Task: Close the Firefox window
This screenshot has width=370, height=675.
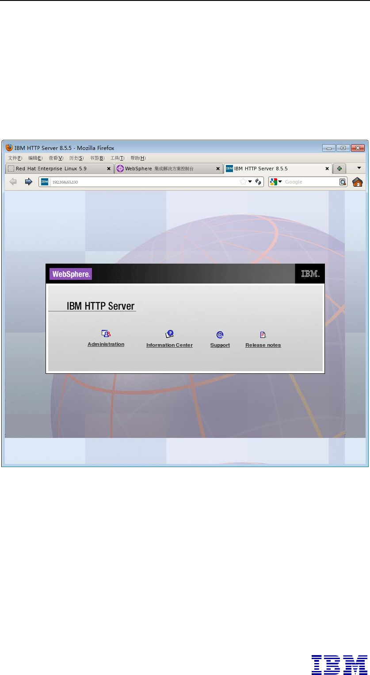Action: tap(358, 148)
